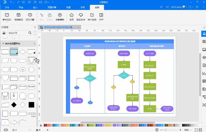The width and height of the screenshot is (206, 132).
Task: Click the open file icon in title bar
Action: (29, 2)
